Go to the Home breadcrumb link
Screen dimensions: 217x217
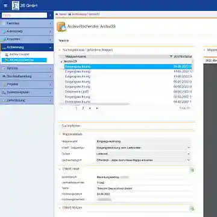tap(63, 14)
